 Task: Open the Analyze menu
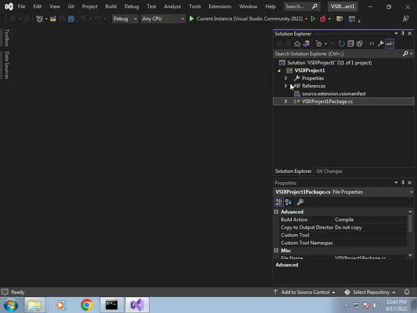pos(172,7)
